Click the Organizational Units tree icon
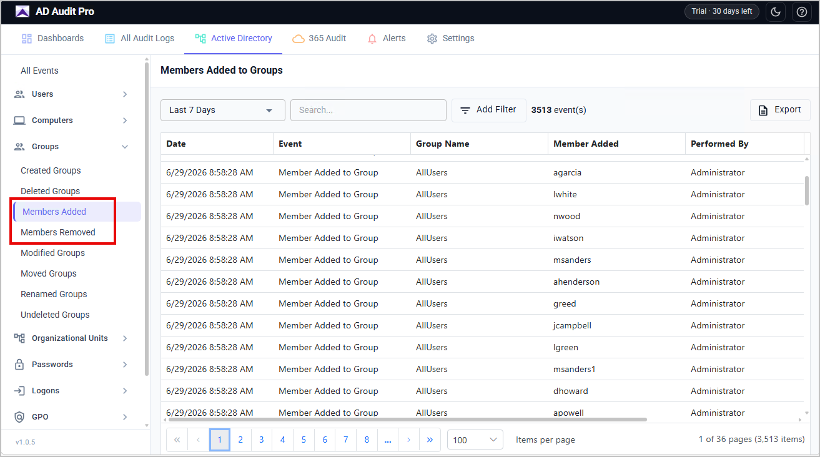This screenshot has width=820, height=457. click(19, 338)
